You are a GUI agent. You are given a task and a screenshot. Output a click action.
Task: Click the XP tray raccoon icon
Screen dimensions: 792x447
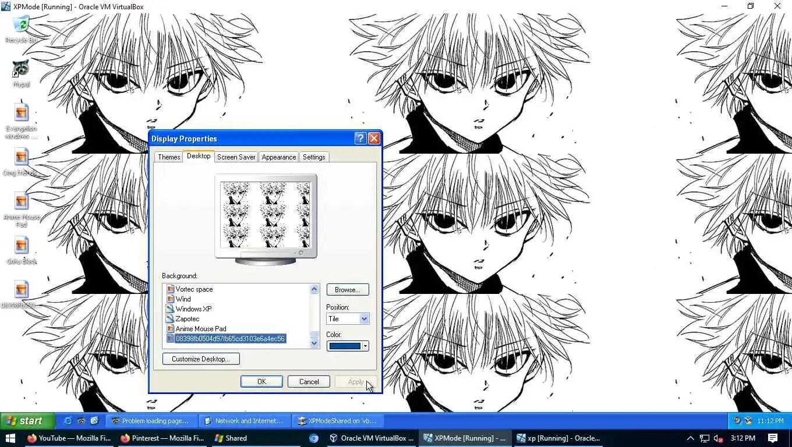748,421
